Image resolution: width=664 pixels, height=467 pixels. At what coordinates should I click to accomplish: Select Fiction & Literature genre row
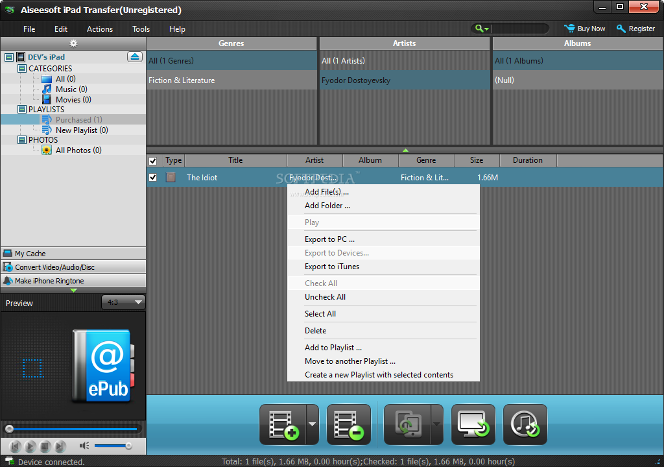pos(231,80)
